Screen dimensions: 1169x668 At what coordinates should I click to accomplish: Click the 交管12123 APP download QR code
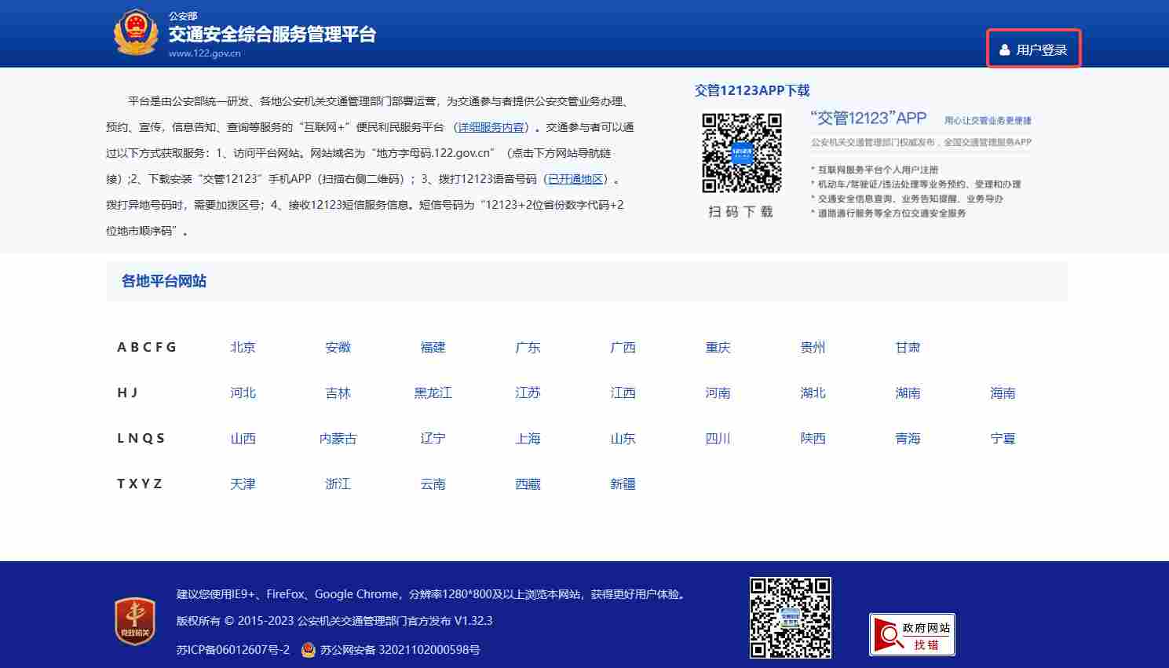[740, 154]
